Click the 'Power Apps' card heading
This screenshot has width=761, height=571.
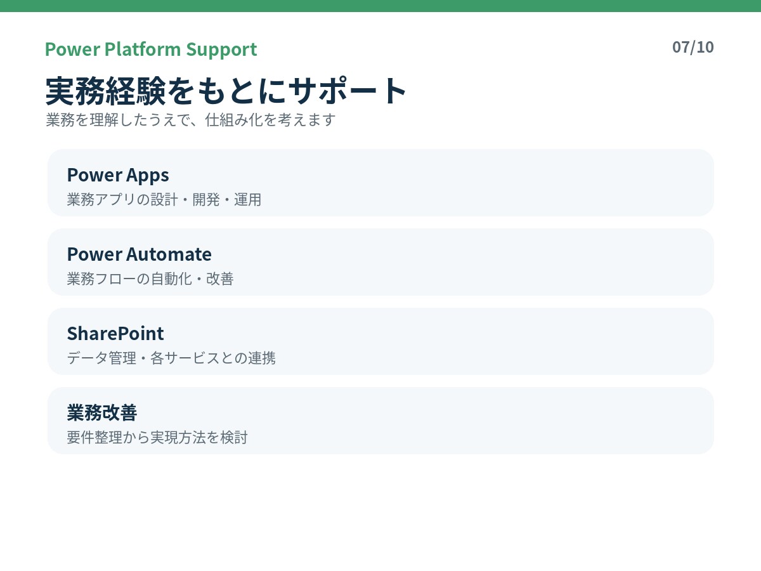pyautogui.click(x=118, y=174)
